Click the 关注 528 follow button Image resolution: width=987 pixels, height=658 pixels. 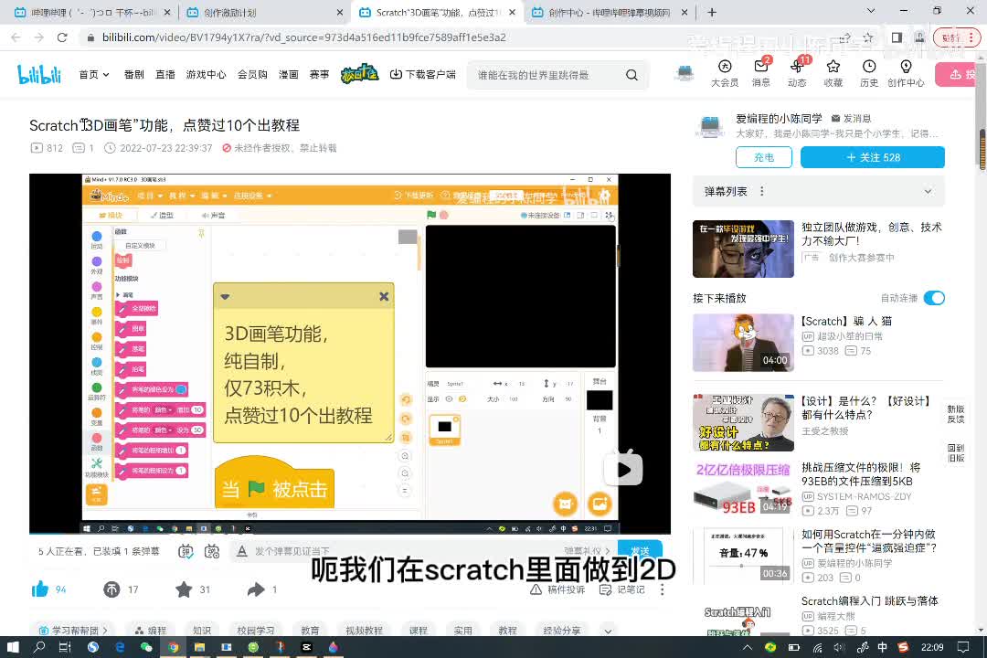point(873,157)
